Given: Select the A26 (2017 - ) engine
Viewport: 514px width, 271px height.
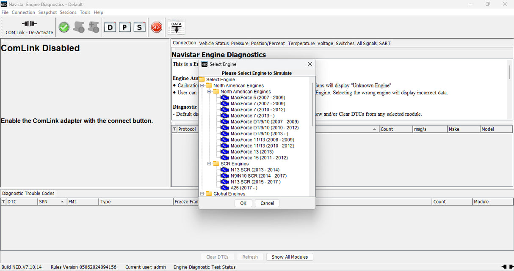Looking at the screenshot, I should point(243,188).
